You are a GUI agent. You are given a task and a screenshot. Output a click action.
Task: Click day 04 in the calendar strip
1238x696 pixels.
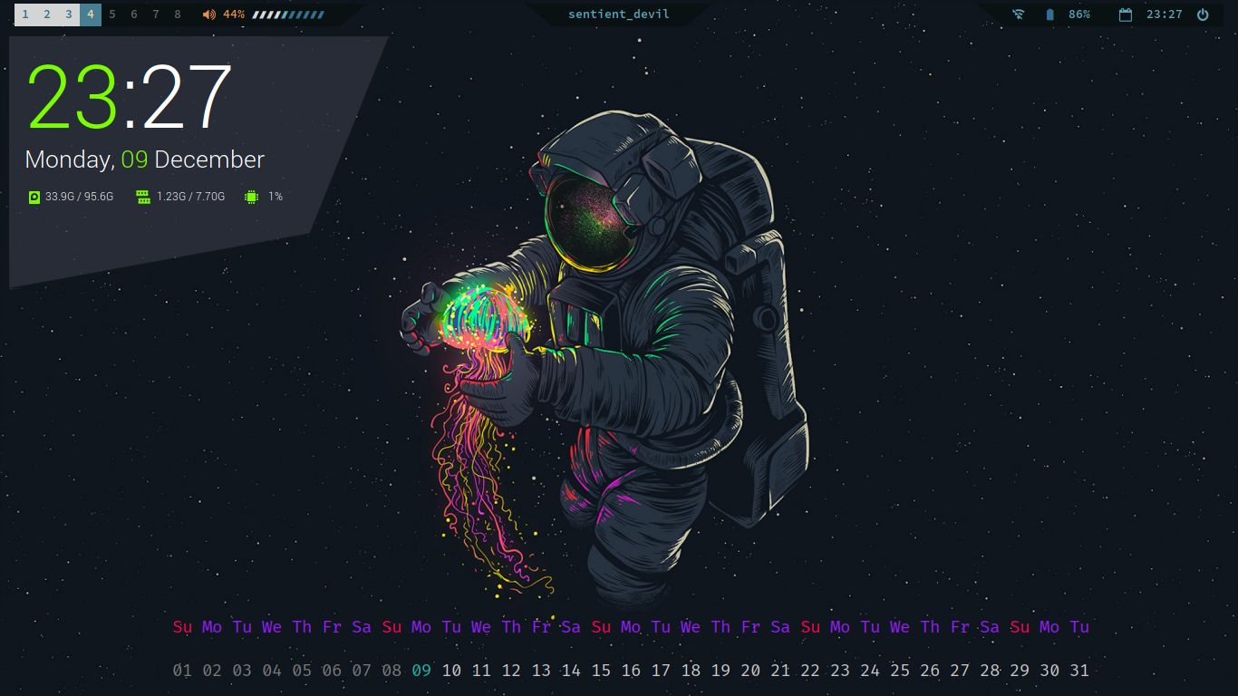point(272,671)
